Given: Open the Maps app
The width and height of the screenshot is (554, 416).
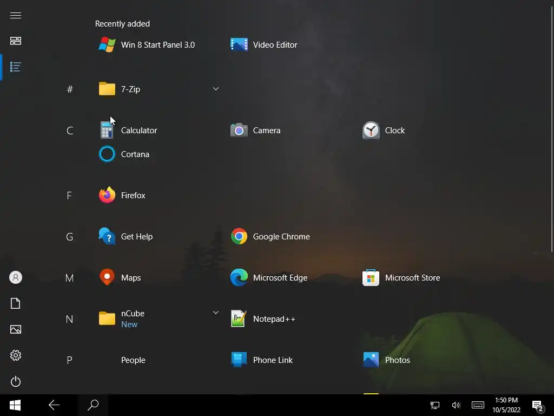Looking at the screenshot, I should [120, 278].
